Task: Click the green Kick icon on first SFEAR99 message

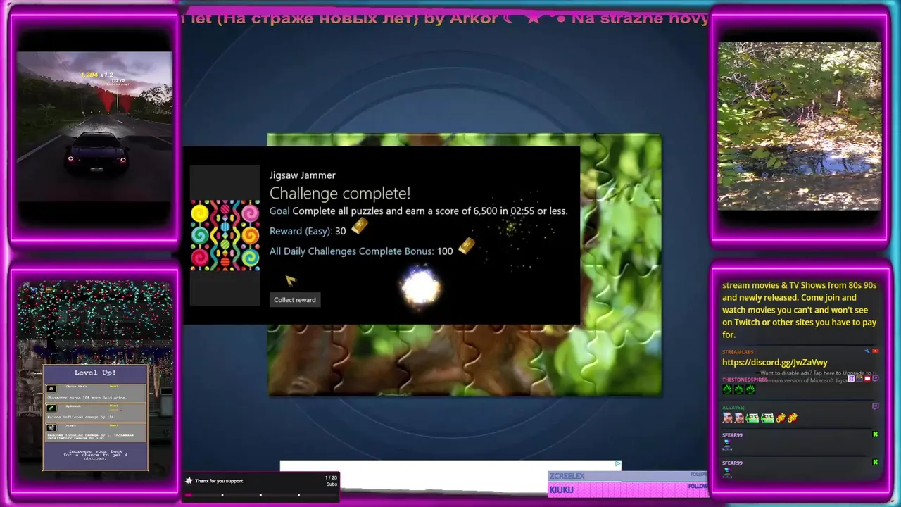Action: point(876,434)
